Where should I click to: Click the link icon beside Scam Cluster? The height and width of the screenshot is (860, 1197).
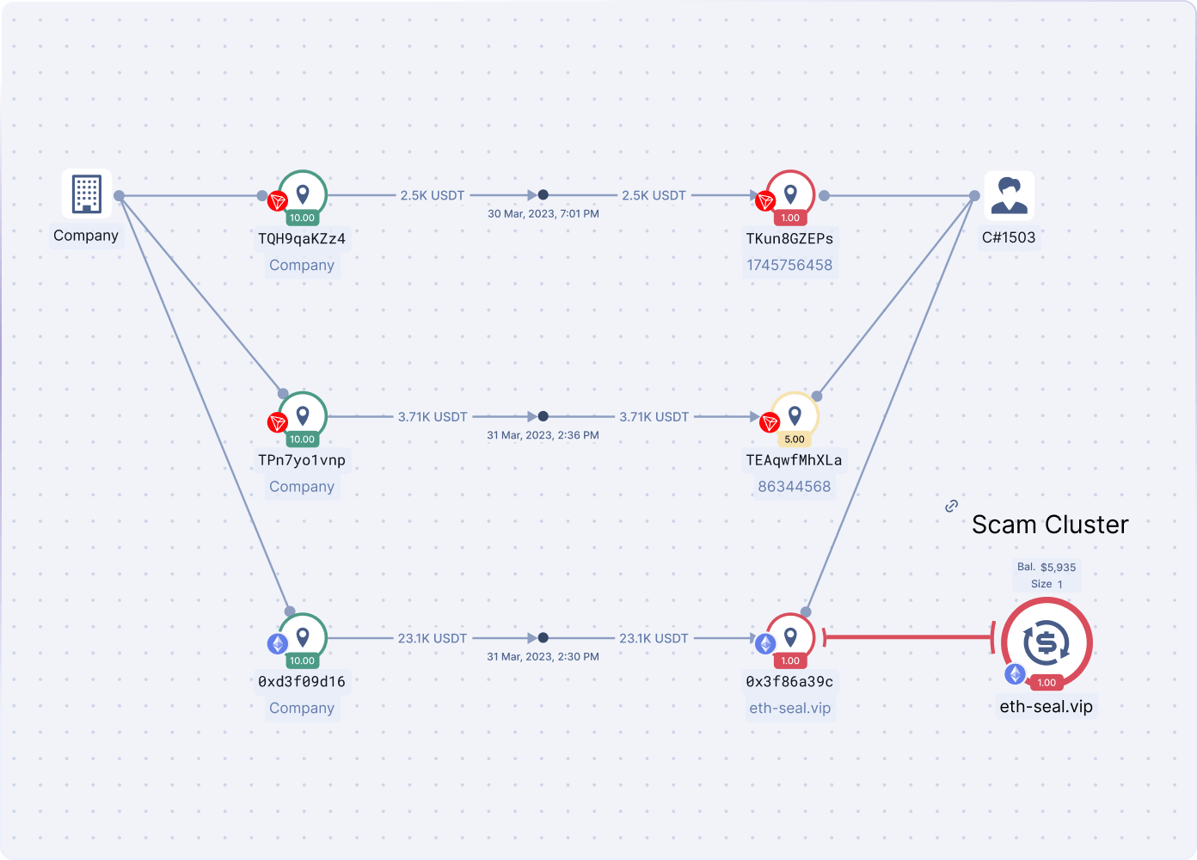click(951, 506)
